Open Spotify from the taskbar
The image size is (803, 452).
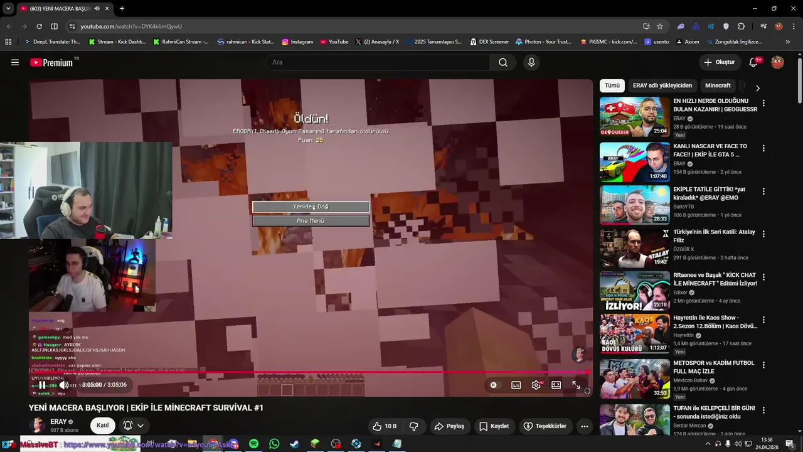(253, 444)
